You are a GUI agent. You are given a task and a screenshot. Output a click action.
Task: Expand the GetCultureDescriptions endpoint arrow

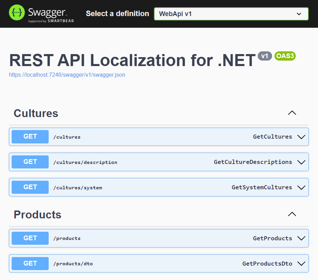coord(301,162)
